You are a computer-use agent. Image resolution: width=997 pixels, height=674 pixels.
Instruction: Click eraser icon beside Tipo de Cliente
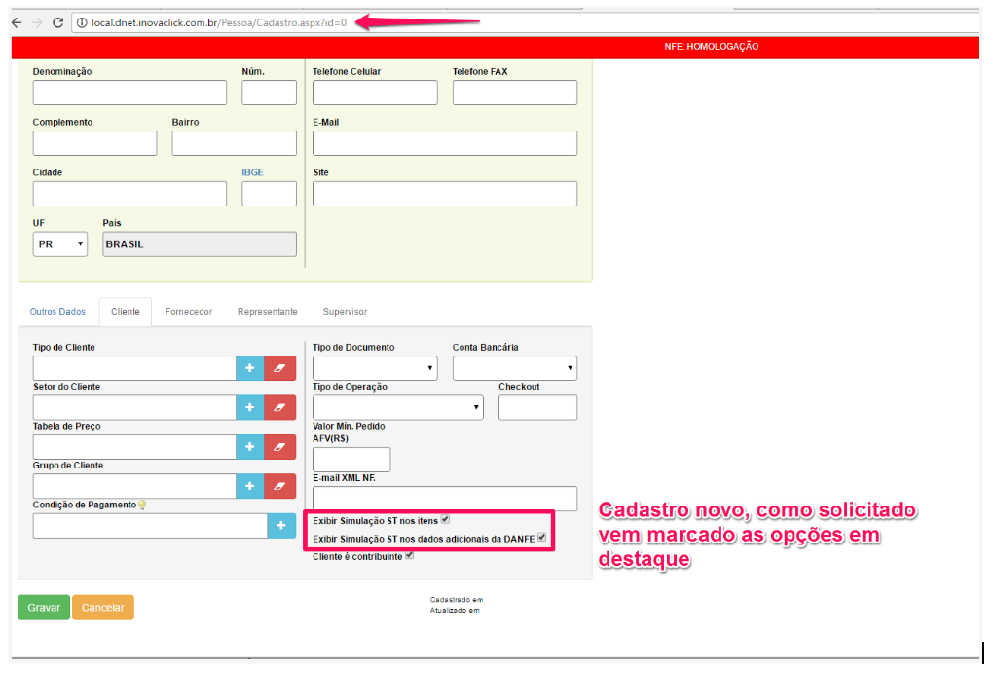pos(279,368)
